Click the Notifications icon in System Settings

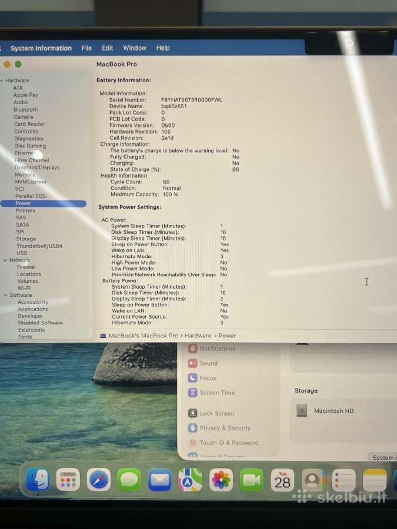(x=193, y=348)
